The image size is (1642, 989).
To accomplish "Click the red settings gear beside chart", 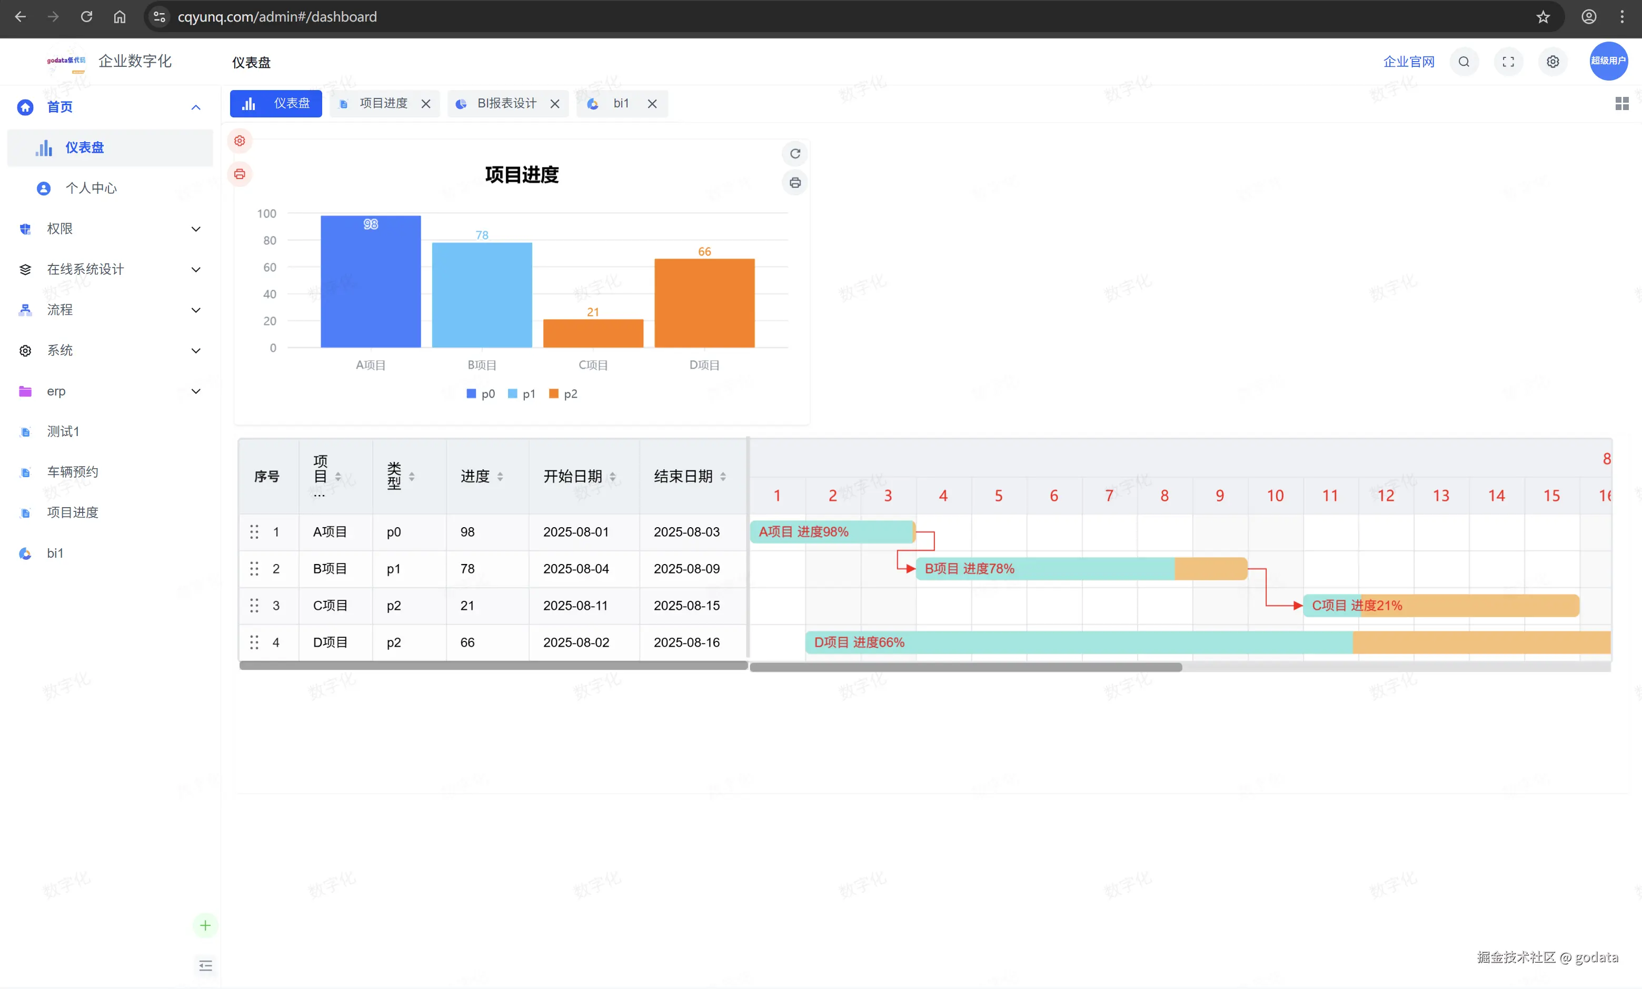I will [240, 141].
